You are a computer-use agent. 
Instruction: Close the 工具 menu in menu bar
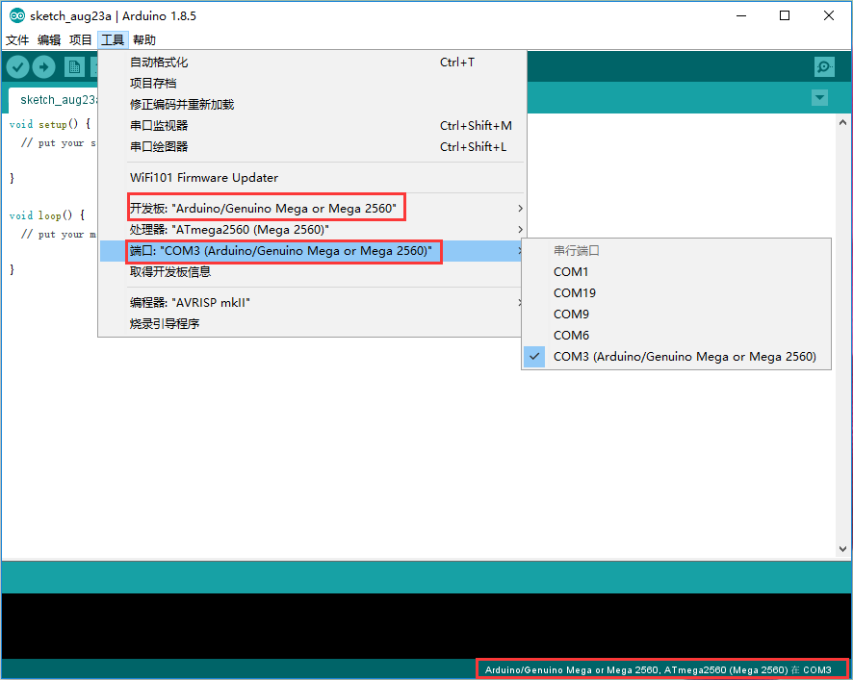(113, 39)
